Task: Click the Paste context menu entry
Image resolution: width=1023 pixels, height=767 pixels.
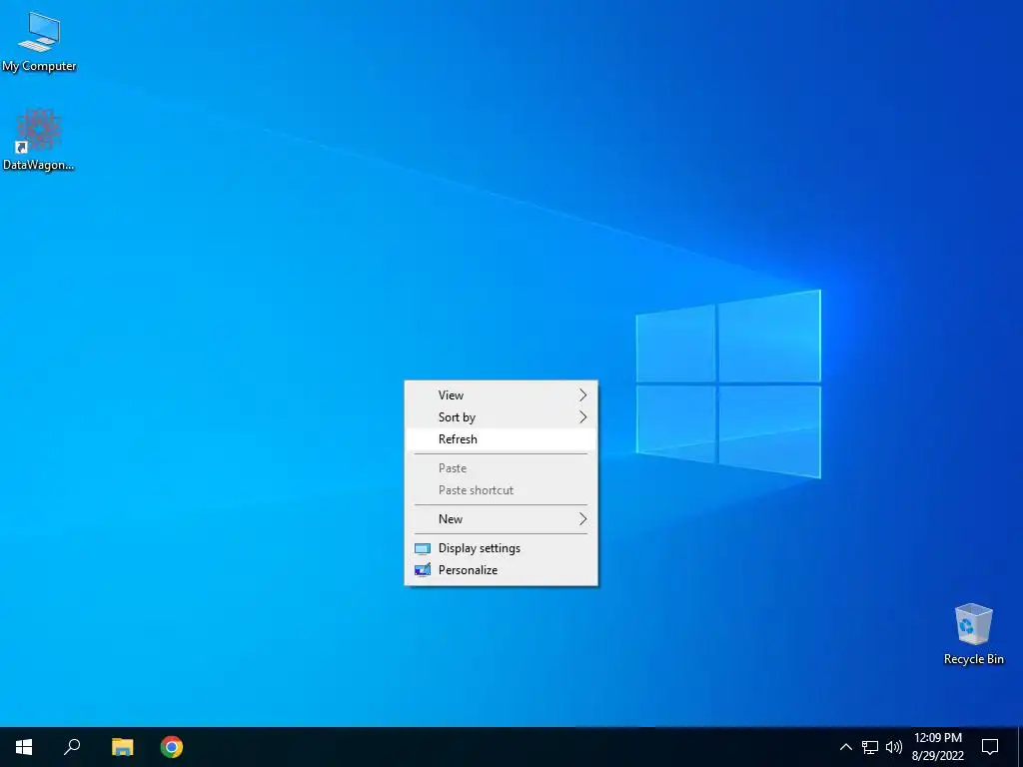Action: click(x=502, y=468)
